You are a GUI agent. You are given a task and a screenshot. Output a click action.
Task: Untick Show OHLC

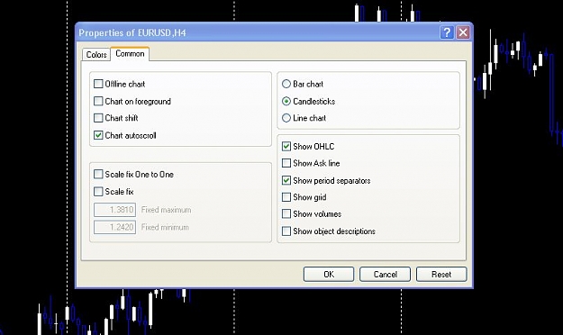pyautogui.click(x=286, y=146)
